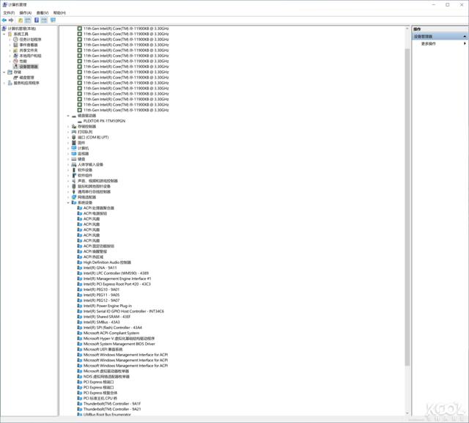
Task: Click the device list vertical scrollbar thumb
Action: click(407, 207)
